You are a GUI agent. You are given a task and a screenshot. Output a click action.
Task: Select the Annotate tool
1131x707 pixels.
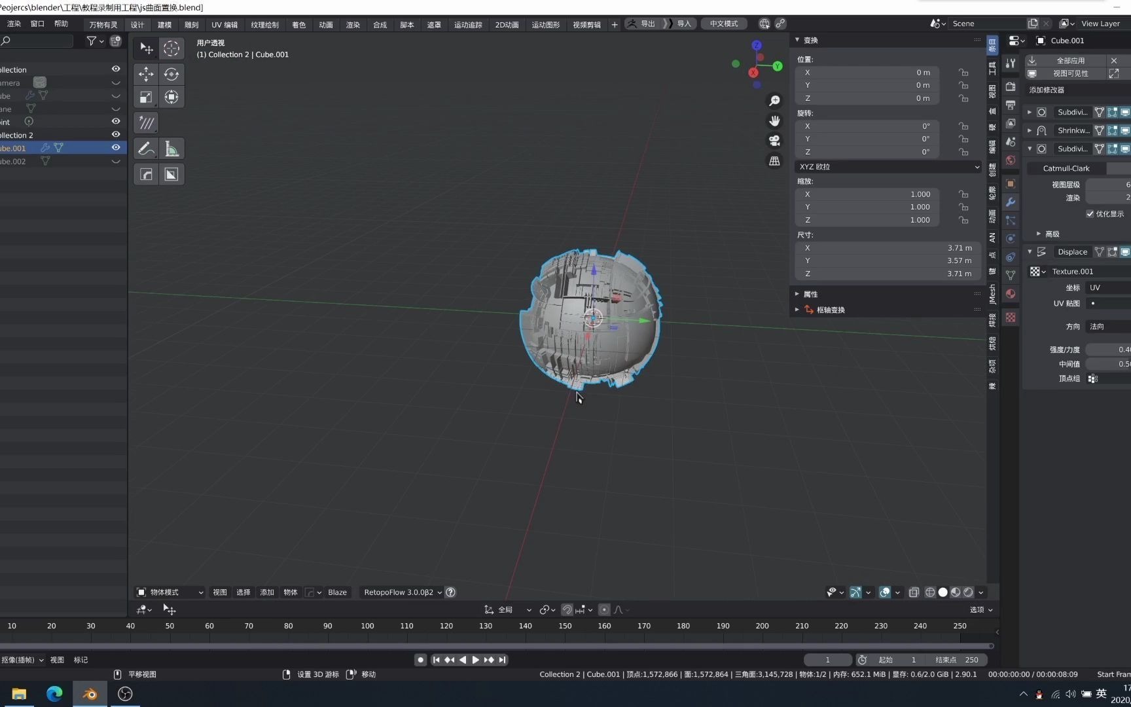pyautogui.click(x=146, y=149)
